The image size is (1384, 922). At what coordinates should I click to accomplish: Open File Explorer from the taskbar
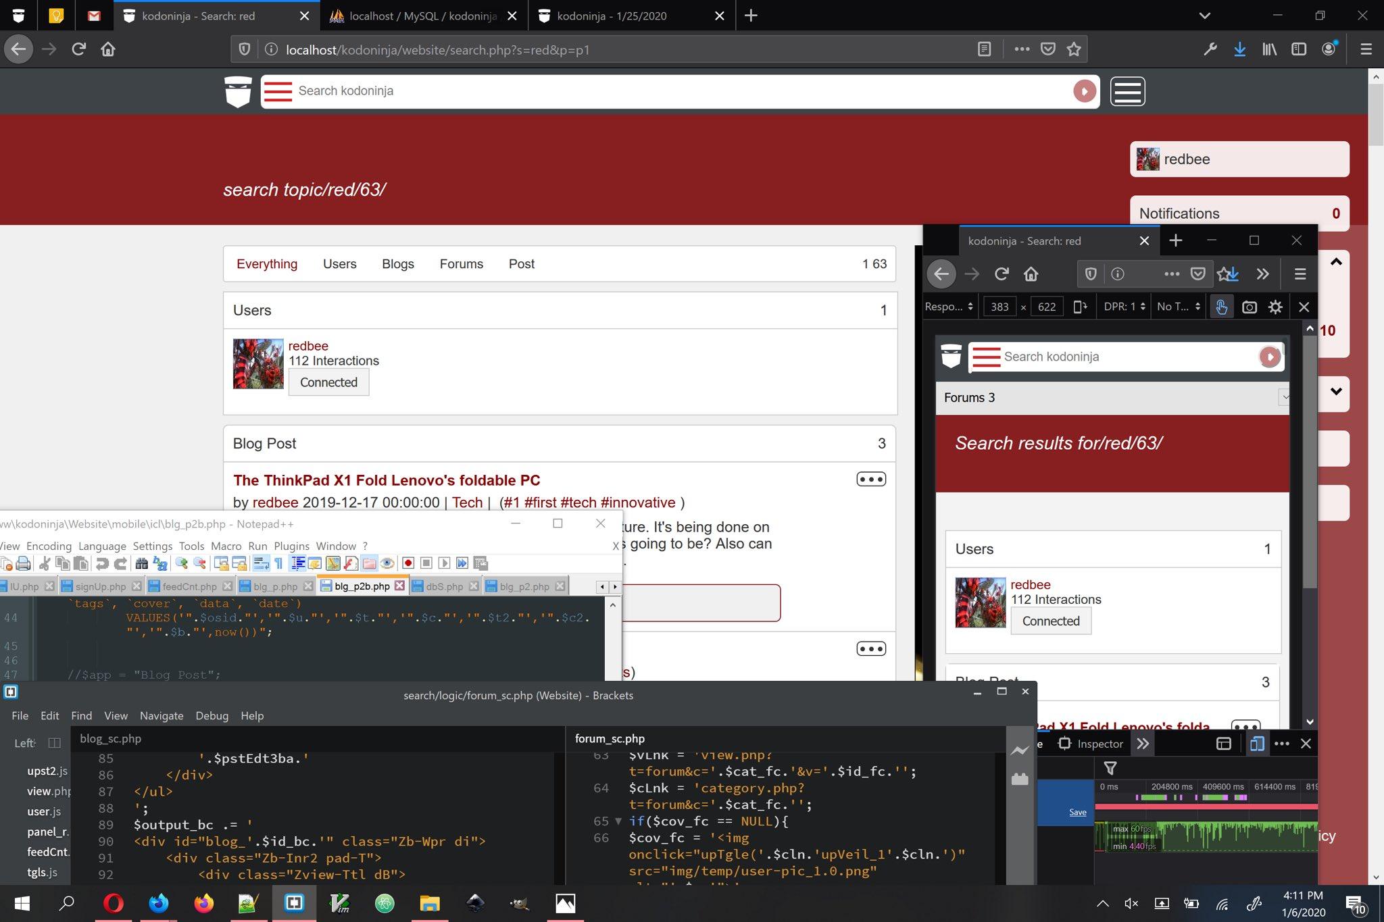430,903
